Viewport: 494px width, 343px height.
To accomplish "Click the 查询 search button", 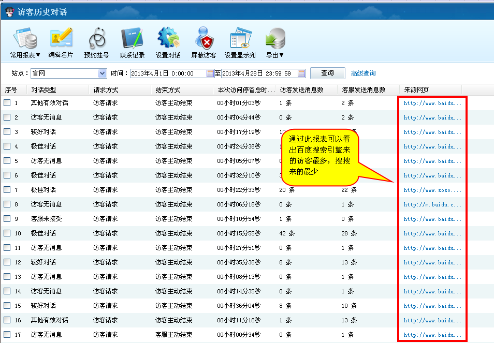I will (327, 73).
